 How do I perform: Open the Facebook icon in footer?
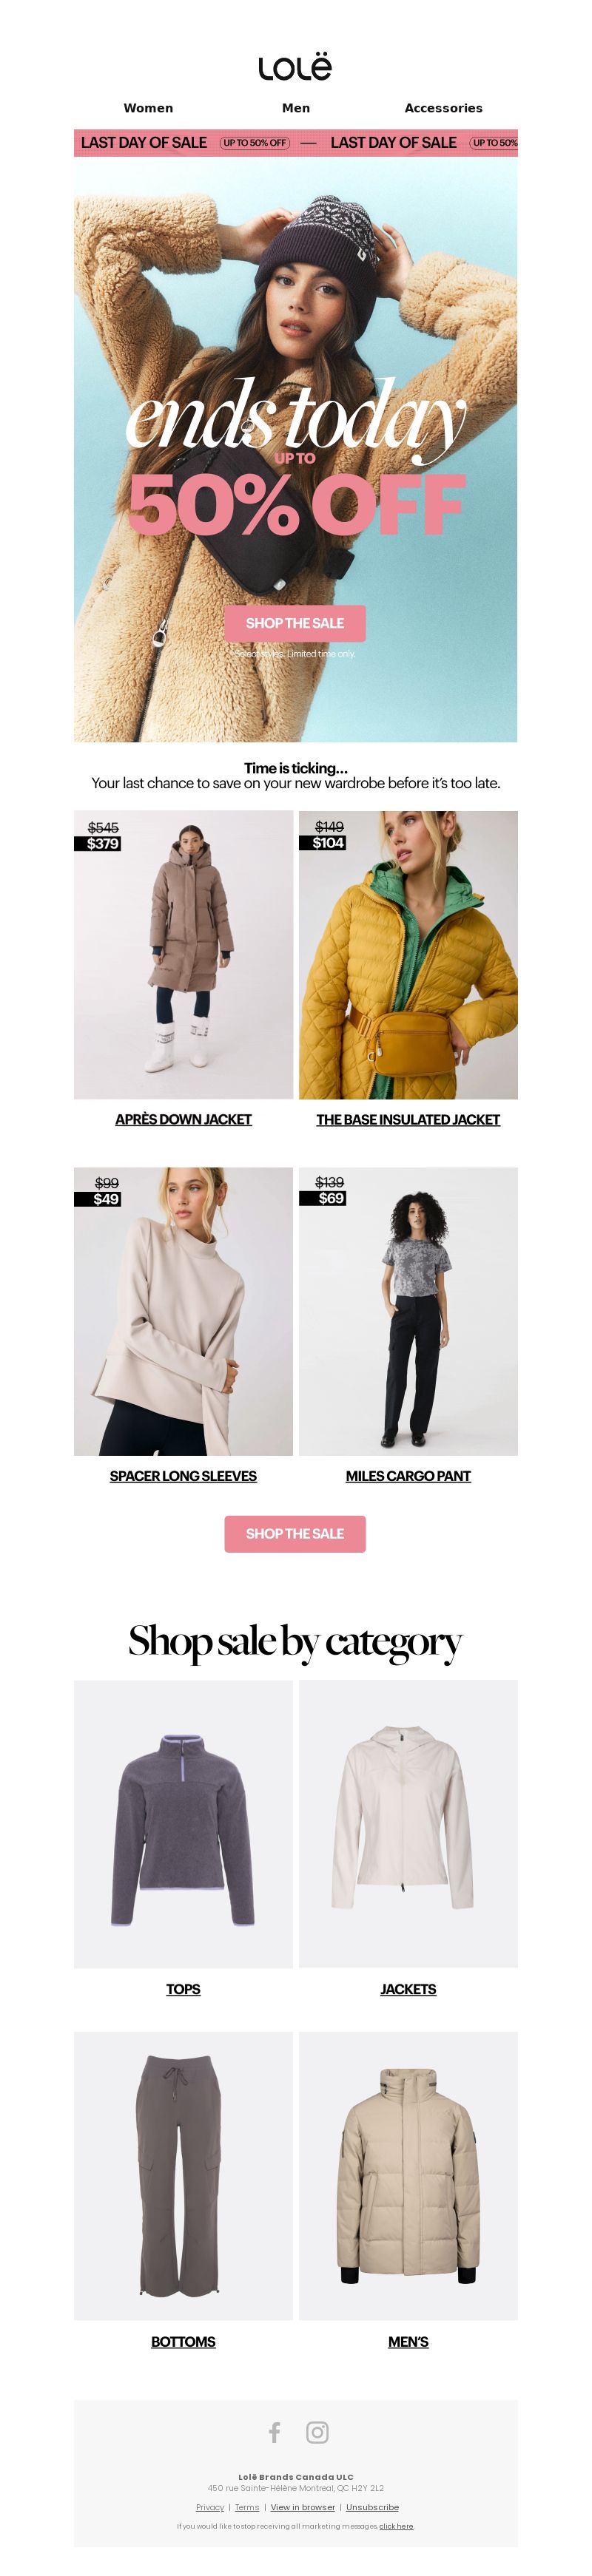pyautogui.click(x=274, y=2432)
